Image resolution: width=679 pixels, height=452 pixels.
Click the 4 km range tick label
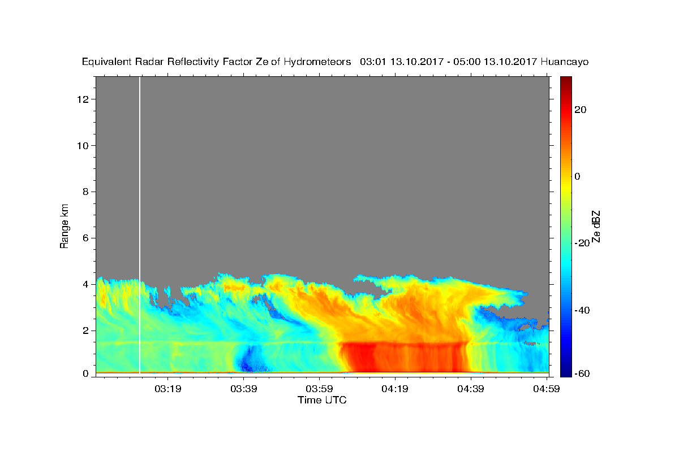coord(86,284)
